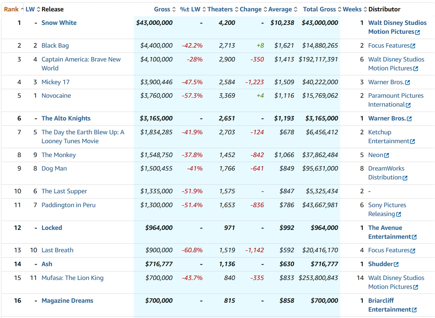Click the -57.3% value for Novocaine

point(192,96)
